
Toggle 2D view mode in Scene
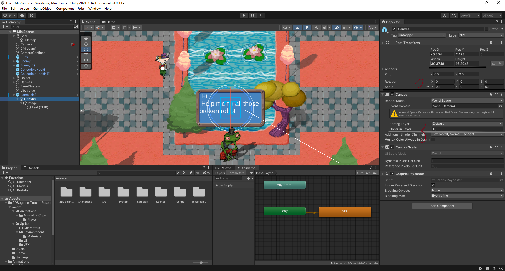[x=297, y=28]
